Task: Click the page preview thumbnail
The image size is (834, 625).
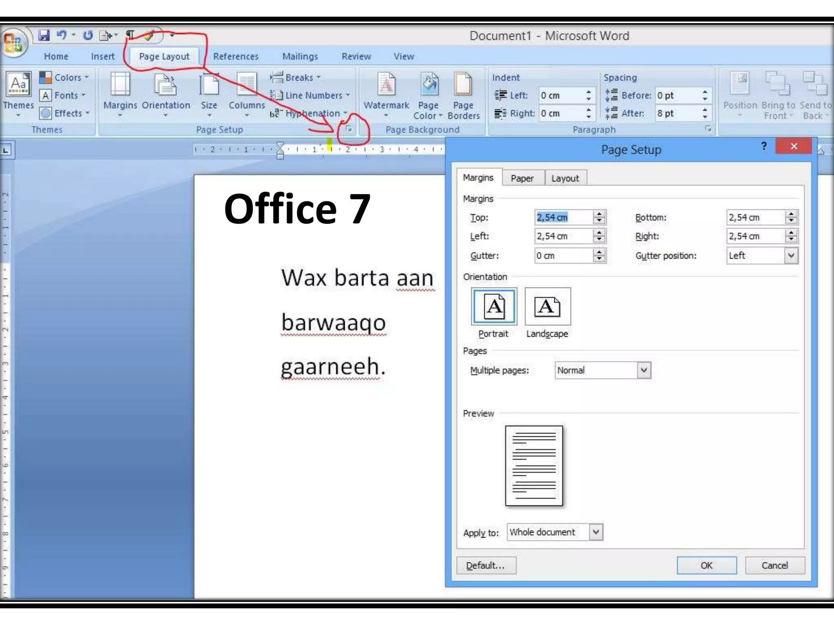Action: (x=534, y=466)
